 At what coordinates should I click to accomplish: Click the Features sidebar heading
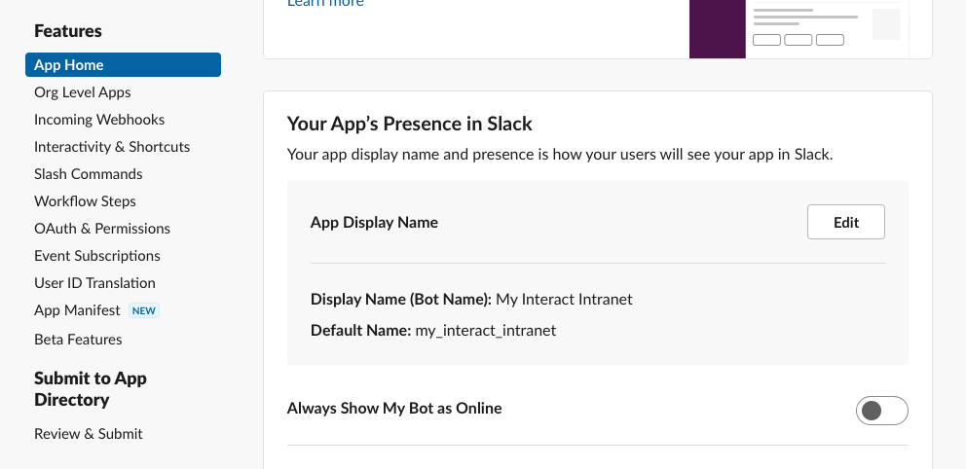point(68,31)
